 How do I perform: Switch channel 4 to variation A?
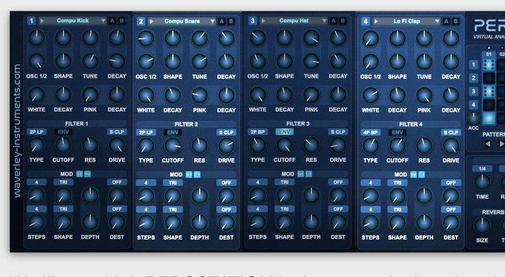446,21
